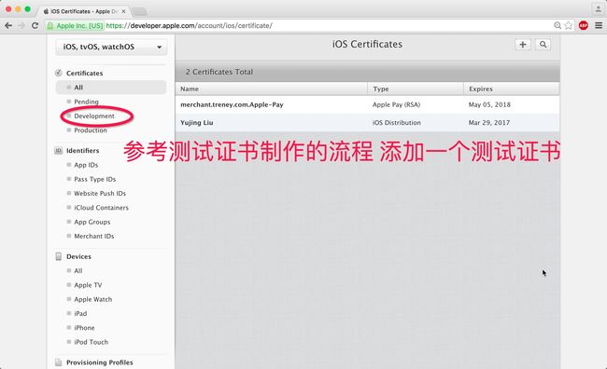Click the May 05, 2018 expiry date
The image size is (607, 369).
pos(489,104)
